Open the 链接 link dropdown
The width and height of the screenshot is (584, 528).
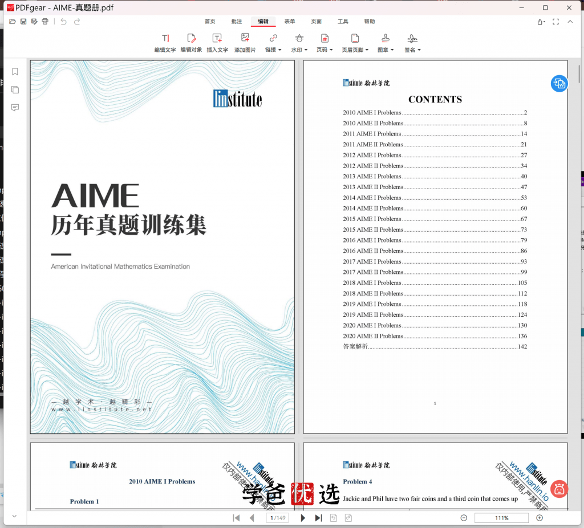coord(273,43)
